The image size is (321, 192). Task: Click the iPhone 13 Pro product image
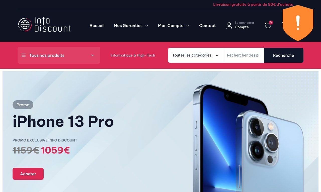click(248, 138)
